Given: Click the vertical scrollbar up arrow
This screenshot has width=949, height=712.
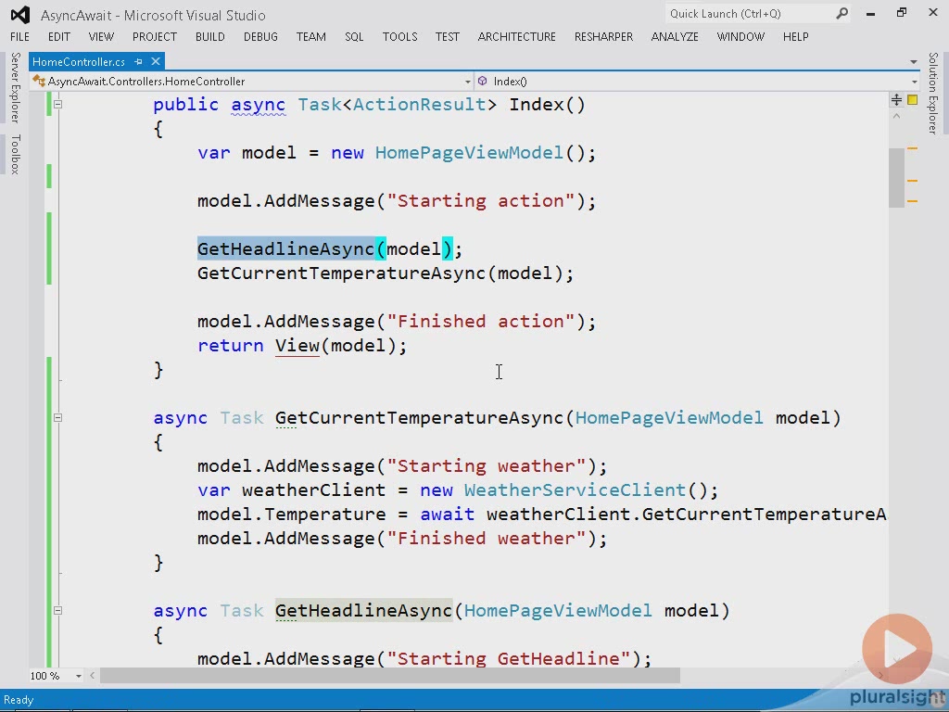Looking at the screenshot, I should 896,116.
